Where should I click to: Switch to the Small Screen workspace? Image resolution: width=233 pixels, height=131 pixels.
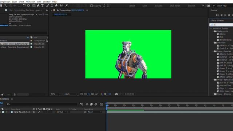point(175,6)
